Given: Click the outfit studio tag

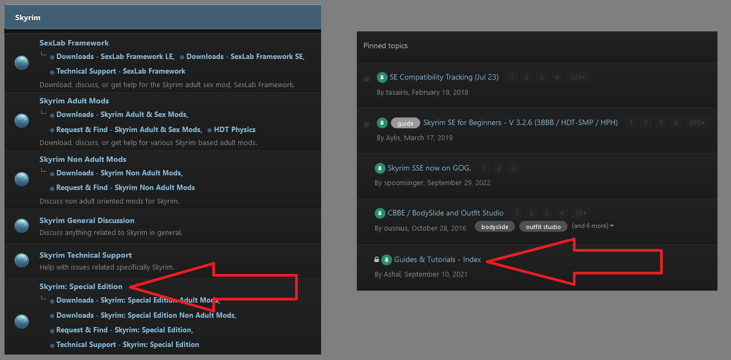Looking at the screenshot, I should (x=543, y=227).
